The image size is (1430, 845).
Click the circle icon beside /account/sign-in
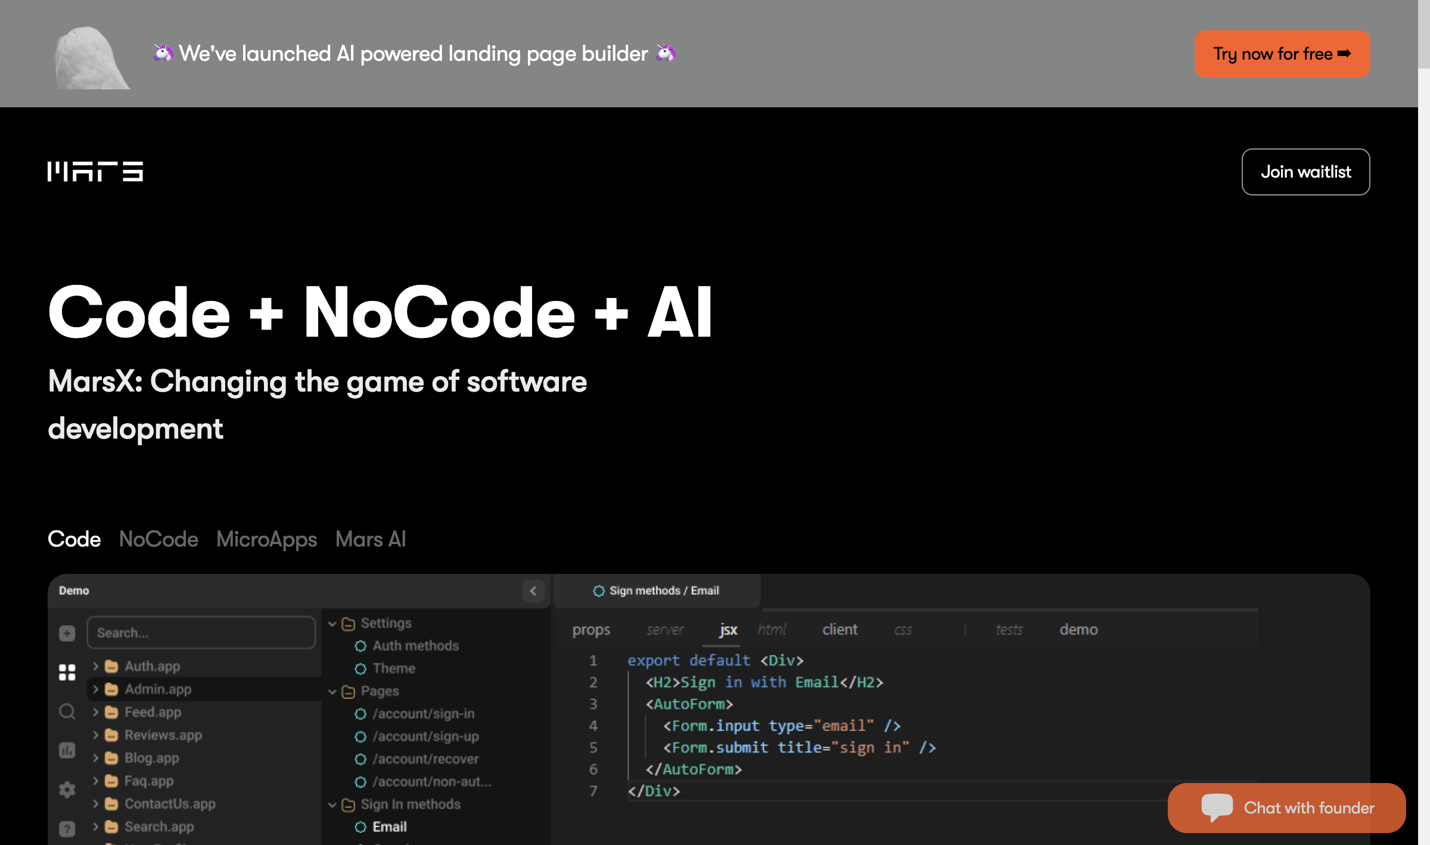pos(360,714)
